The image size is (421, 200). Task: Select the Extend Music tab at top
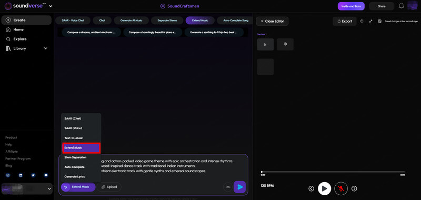(x=200, y=20)
